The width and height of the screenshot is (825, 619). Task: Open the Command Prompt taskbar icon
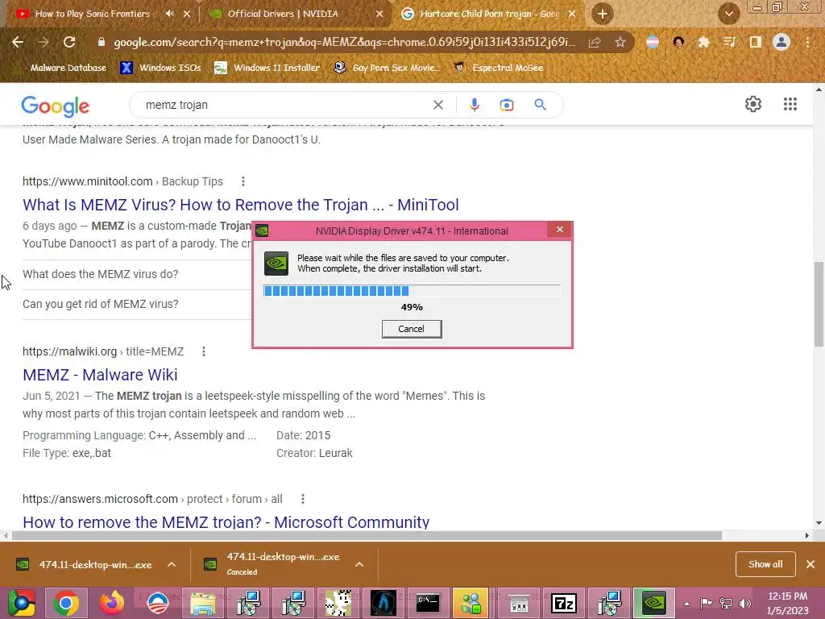[x=428, y=603]
